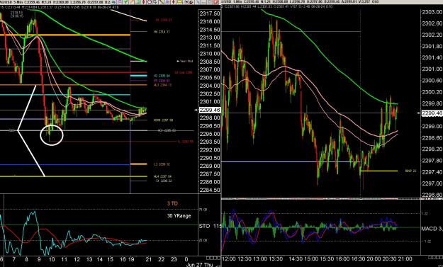Click the 25.00 stochastic scale label

(203, 240)
